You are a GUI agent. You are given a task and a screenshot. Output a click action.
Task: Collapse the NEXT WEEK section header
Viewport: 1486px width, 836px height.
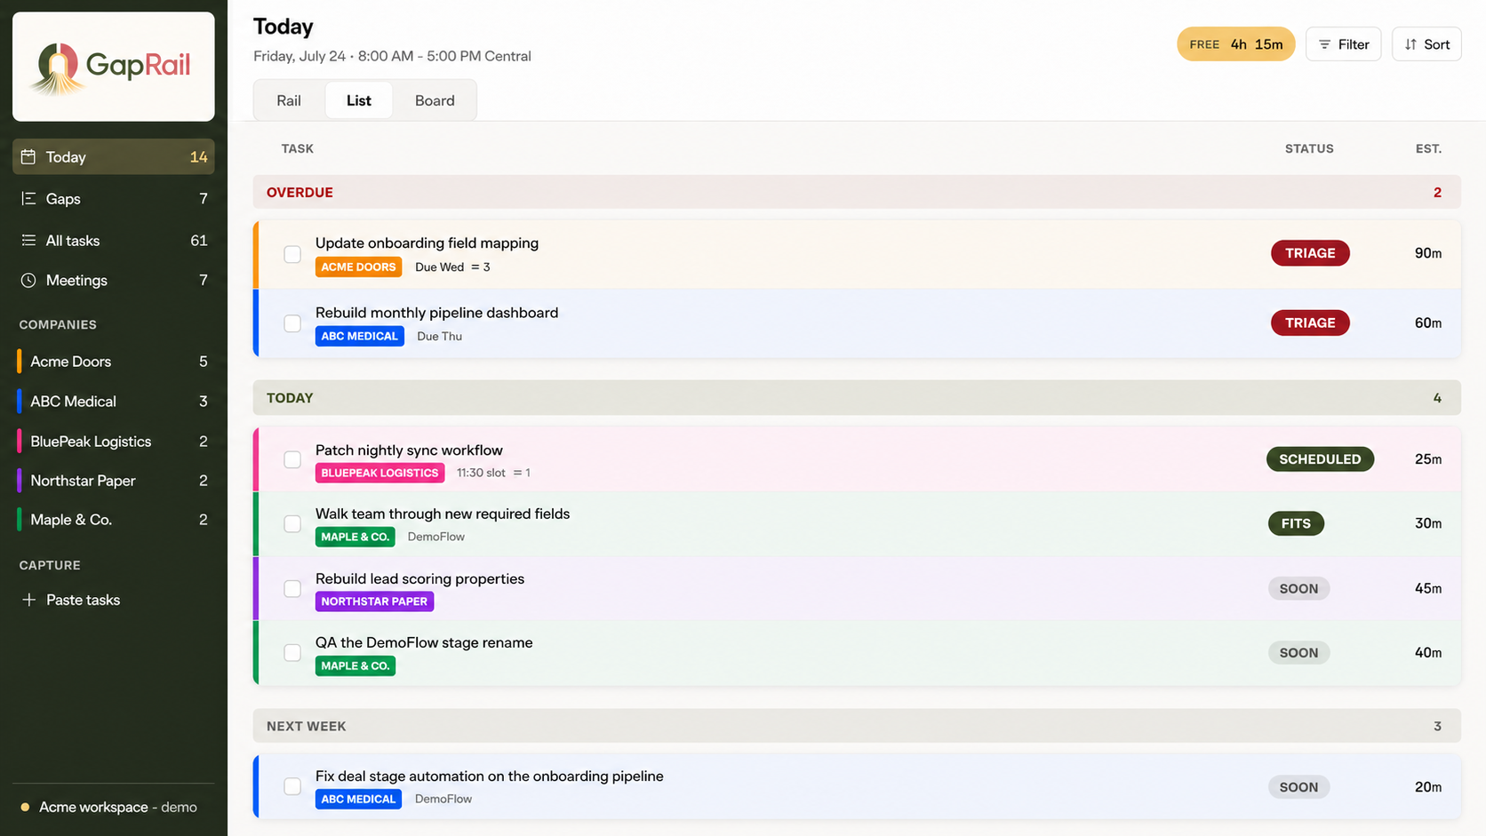click(857, 726)
